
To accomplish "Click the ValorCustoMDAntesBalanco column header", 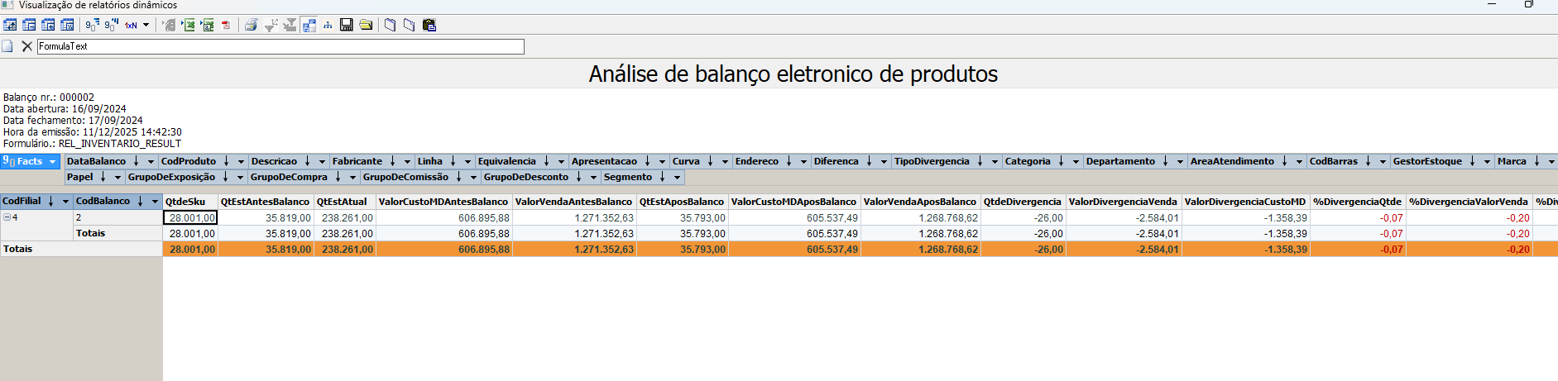I will pos(444,202).
